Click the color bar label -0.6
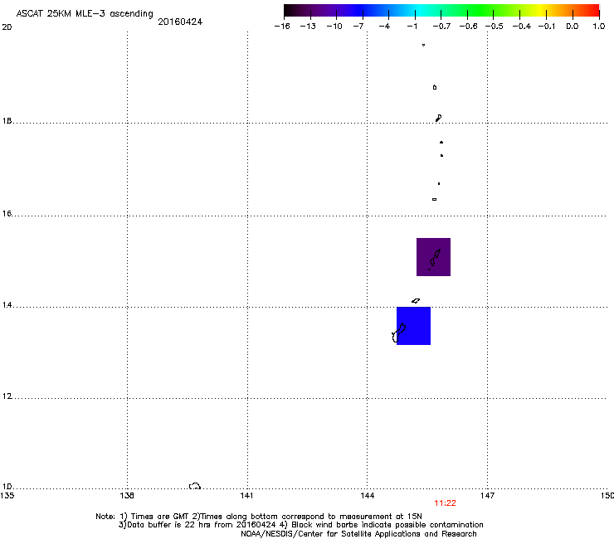Screen dimensions: 614x539 click(x=468, y=27)
